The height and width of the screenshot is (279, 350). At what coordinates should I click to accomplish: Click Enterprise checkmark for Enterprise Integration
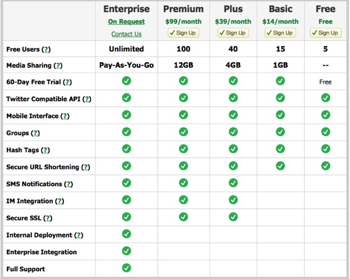coord(126,251)
